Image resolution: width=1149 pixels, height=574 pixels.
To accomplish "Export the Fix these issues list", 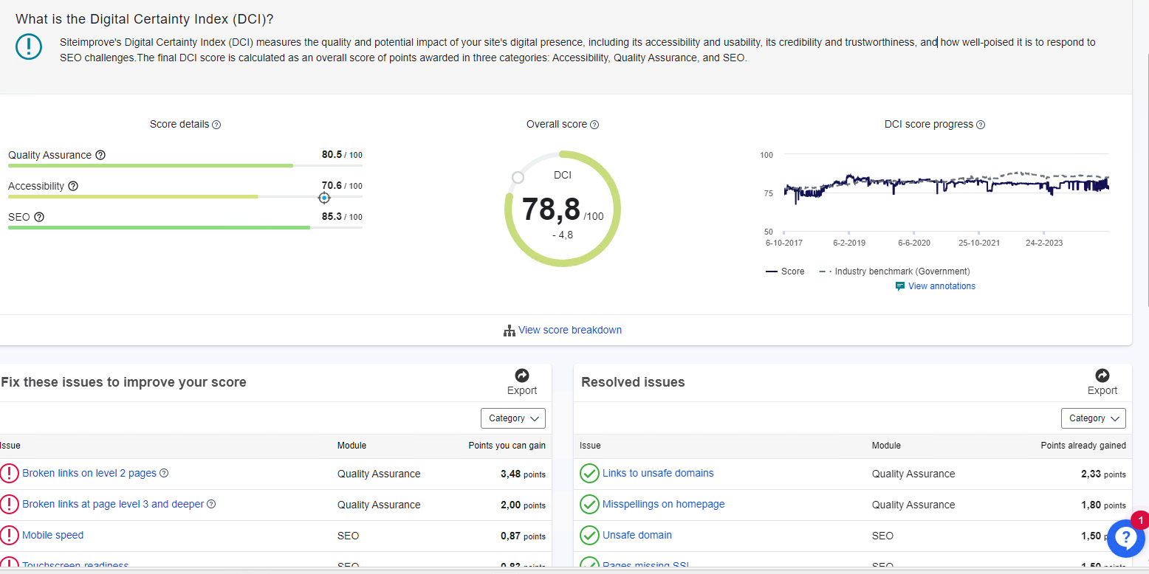I will [521, 381].
